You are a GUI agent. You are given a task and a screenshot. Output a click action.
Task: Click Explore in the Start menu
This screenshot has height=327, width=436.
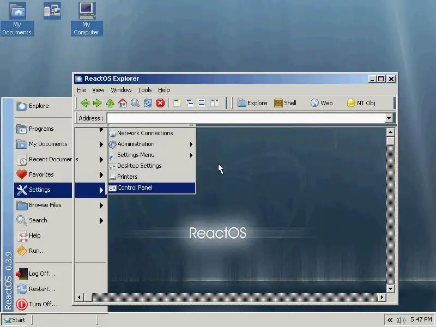43,106
